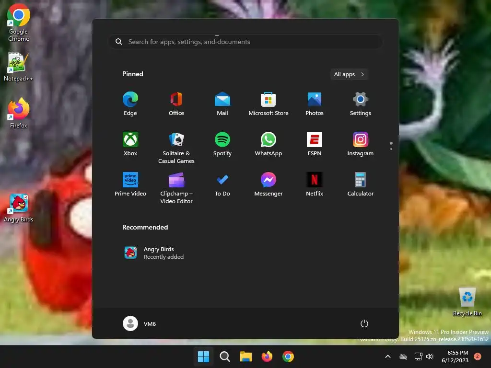Viewport: 491px width, 368px height.
Task: Click the network tray icon
Action: coord(418,356)
